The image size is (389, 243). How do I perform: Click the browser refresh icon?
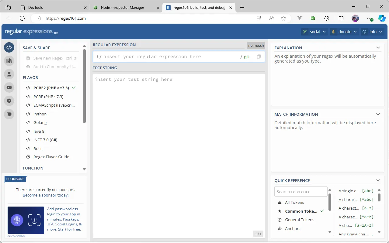(22, 18)
